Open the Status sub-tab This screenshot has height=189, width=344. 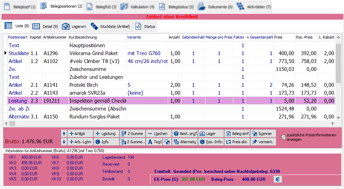click(x=144, y=27)
